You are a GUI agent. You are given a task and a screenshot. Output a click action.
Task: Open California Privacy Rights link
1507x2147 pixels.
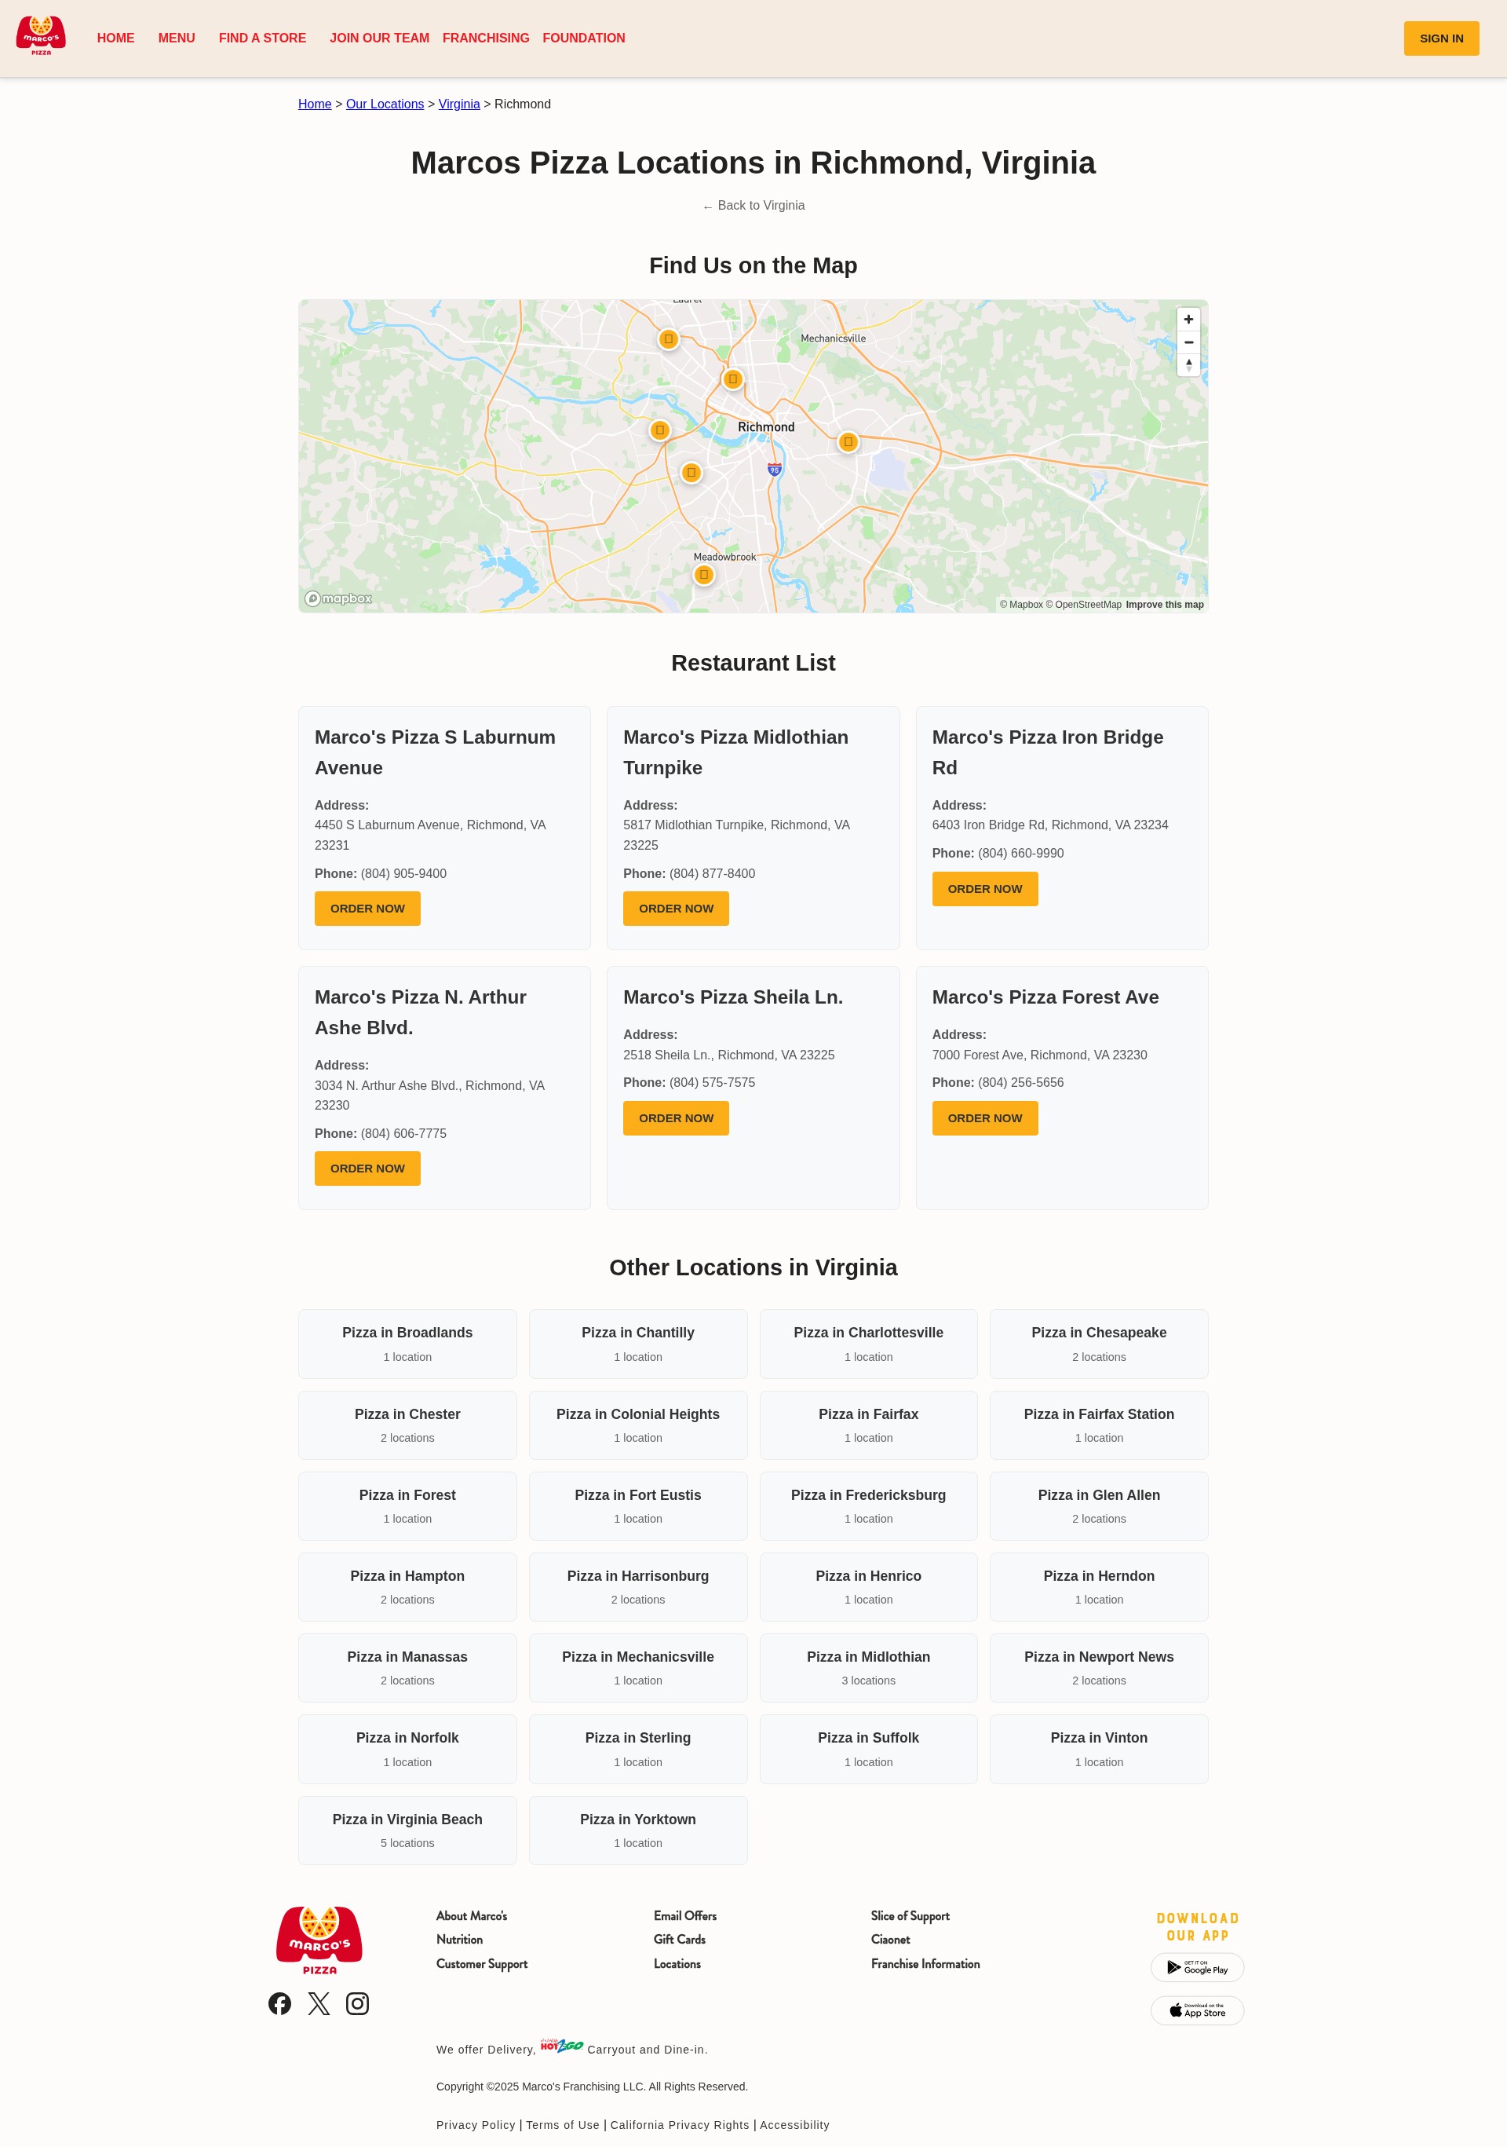click(680, 2124)
